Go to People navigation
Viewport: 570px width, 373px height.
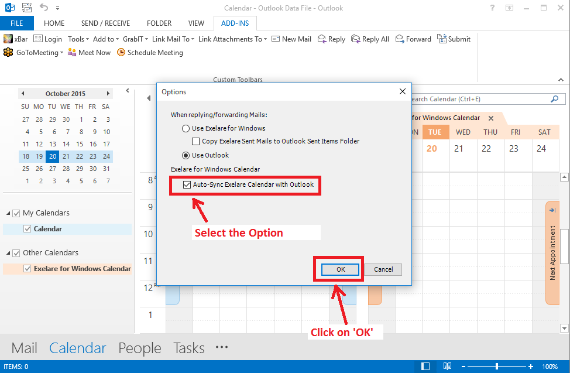pos(140,348)
